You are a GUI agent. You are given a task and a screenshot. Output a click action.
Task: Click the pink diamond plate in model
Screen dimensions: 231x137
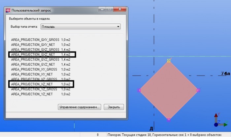click(x=169, y=90)
